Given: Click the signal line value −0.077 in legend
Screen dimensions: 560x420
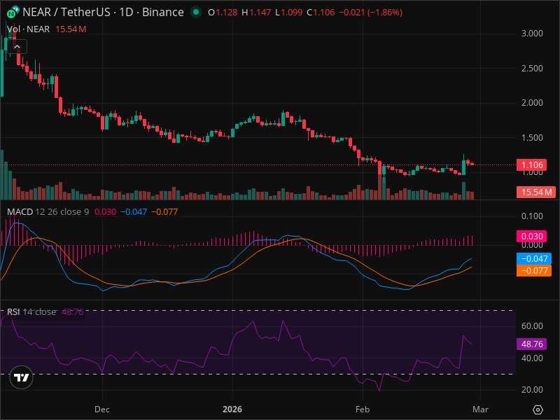Looking at the screenshot, I should pyautogui.click(x=164, y=212).
